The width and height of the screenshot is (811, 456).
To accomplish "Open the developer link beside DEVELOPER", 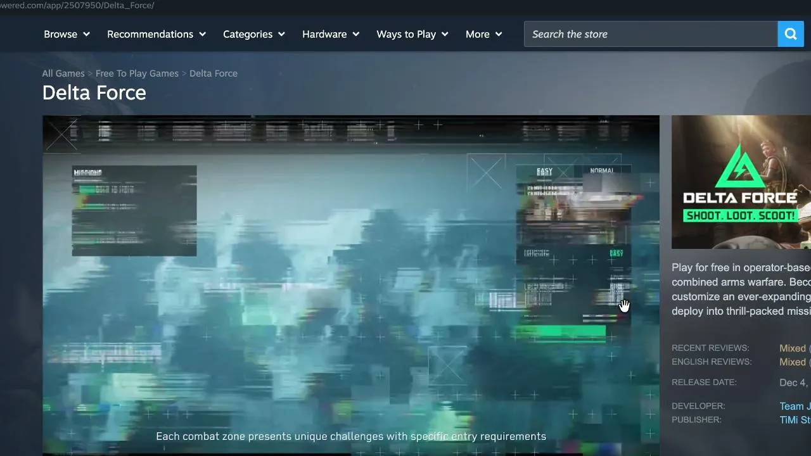I will click(795, 406).
